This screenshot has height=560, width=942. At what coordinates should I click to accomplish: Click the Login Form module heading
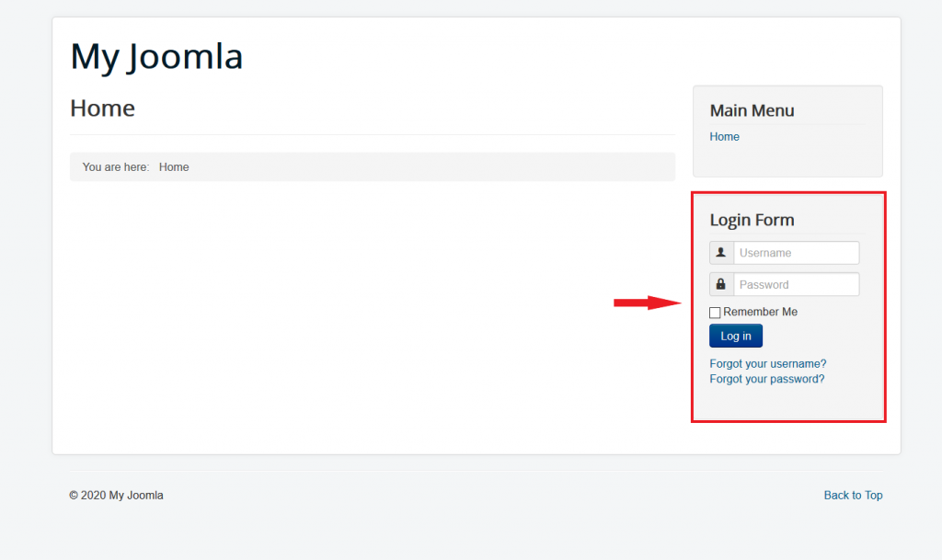point(752,220)
